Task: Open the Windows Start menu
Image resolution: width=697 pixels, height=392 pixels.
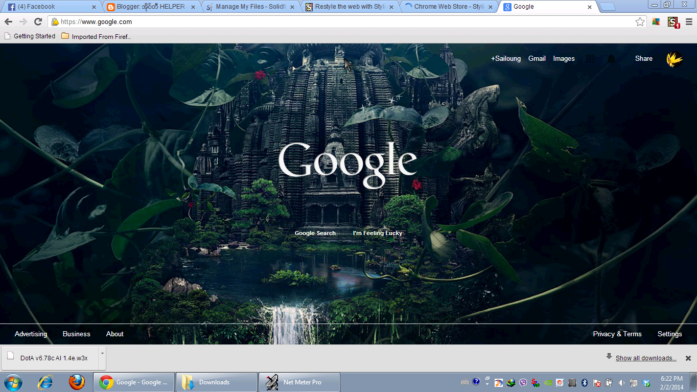Action: point(13,382)
